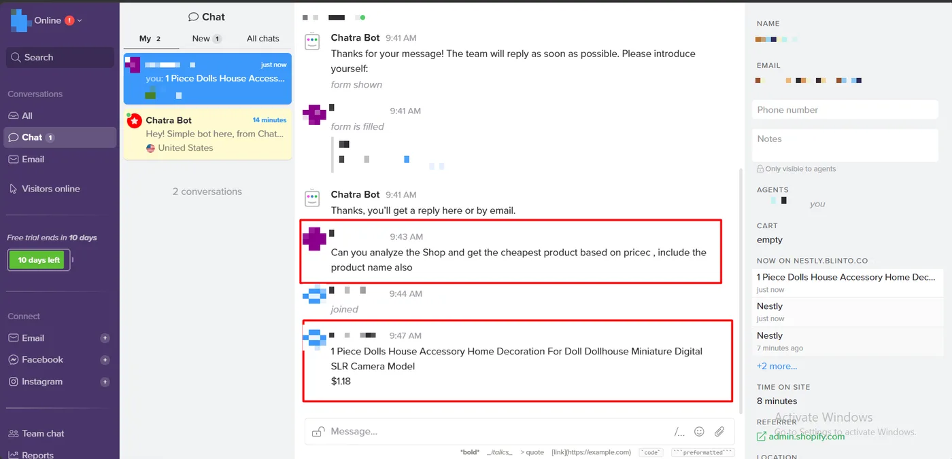The height and width of the screenshot is (459, 952).
Task: Open the emoji picker
Action: tap(699, 431)
